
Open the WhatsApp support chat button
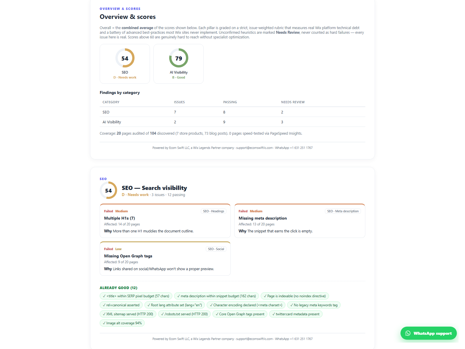[x=429, y=333]
